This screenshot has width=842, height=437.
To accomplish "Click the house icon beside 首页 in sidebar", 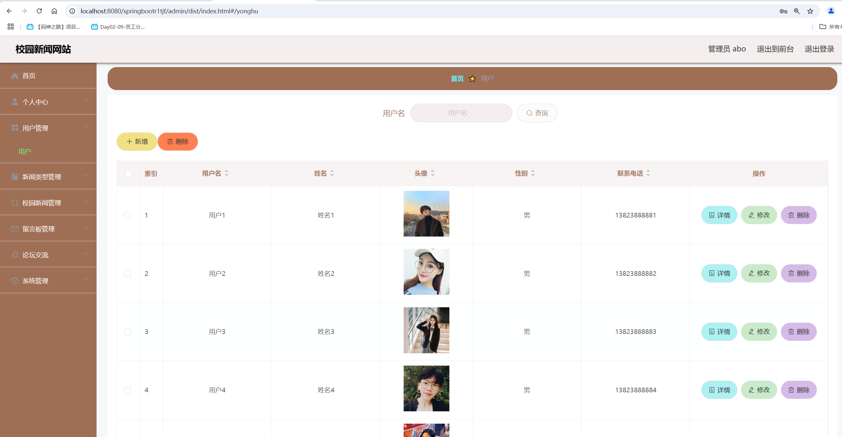I will [15, 76].
